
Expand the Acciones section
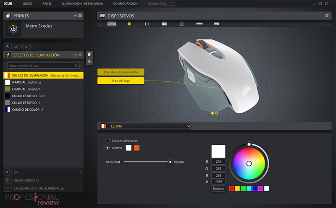coord(44,47)
